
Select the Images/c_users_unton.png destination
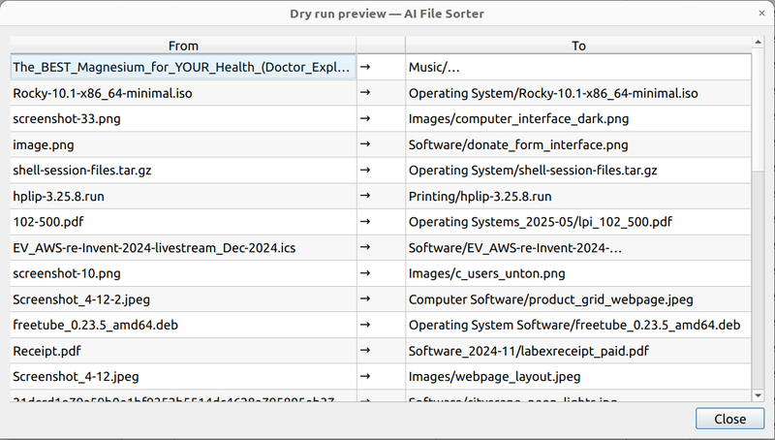coord(486,273)
